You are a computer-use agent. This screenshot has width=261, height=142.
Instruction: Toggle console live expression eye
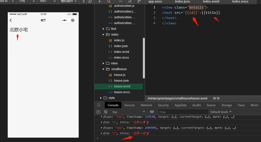coord(152,112)
